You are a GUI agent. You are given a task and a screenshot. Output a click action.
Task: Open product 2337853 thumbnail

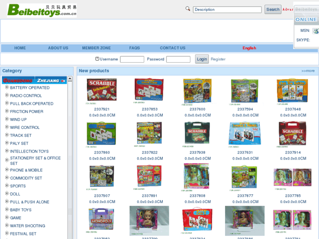(x=149, y=90)
